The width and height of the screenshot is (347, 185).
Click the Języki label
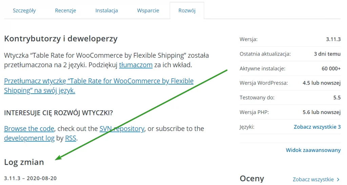pyautogui.click(x=247, y=127)
